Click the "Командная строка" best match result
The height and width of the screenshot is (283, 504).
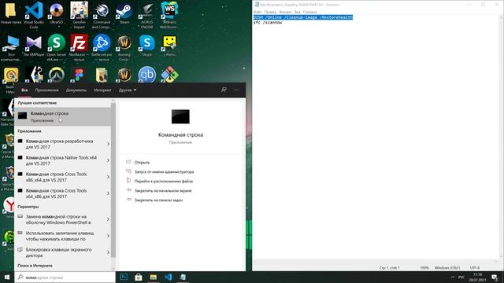(63, 116)
